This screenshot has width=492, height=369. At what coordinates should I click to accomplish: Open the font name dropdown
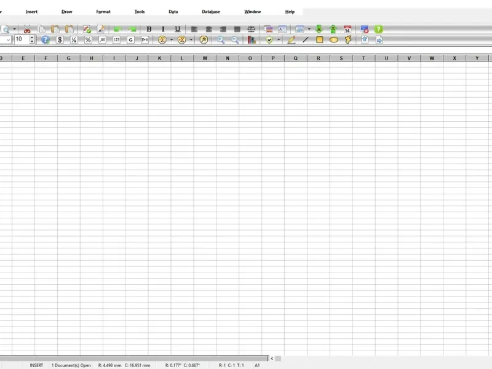tap(8, 40)
